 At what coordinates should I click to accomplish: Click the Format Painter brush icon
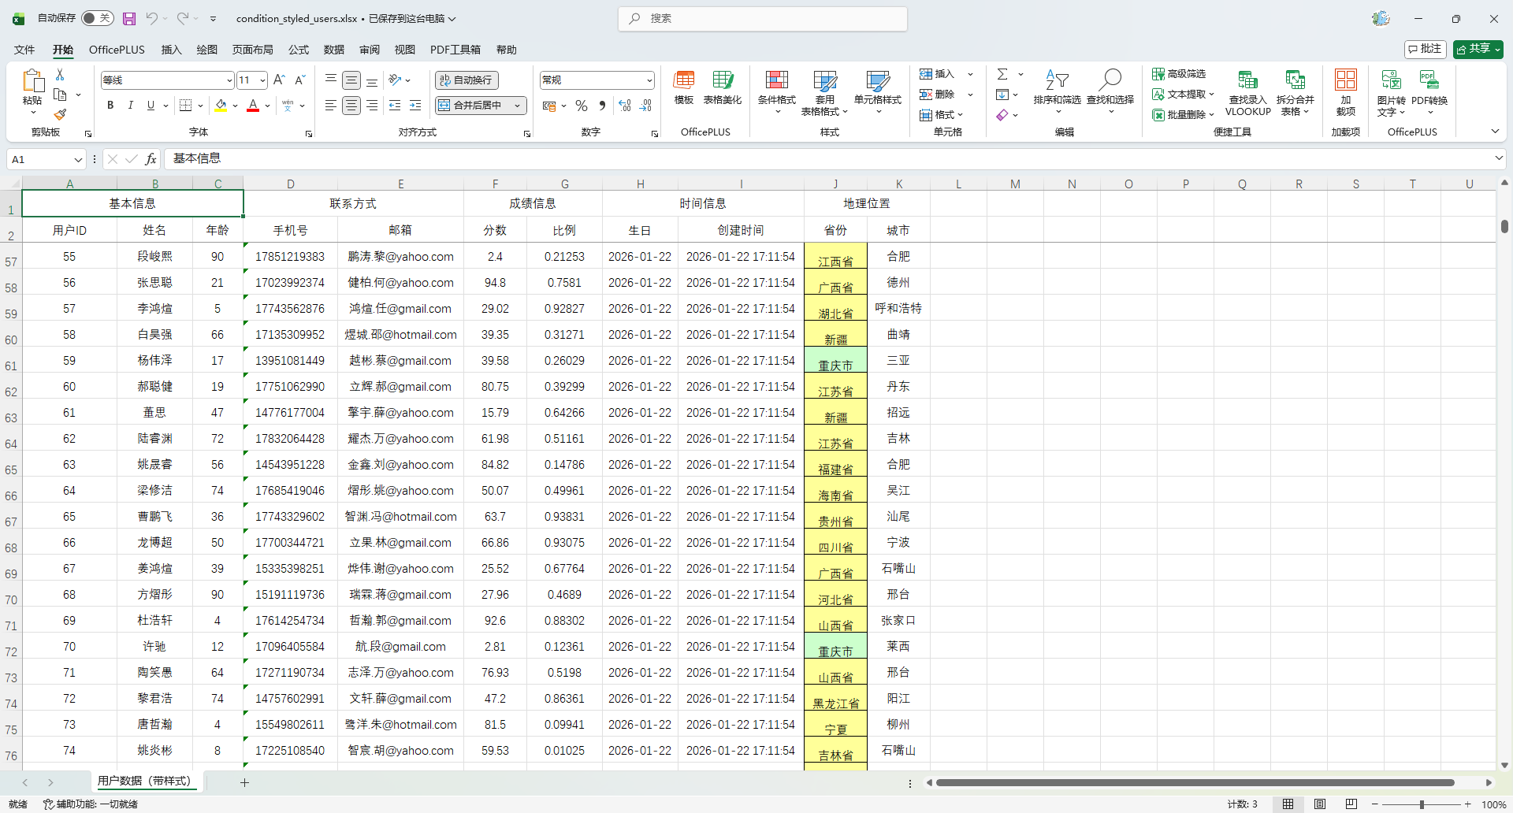[60, 115]
